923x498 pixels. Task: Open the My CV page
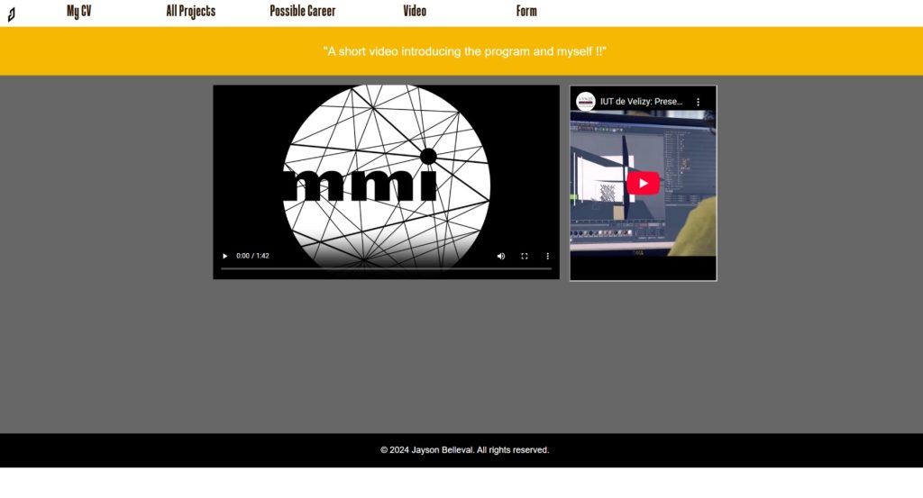point(78,12)
